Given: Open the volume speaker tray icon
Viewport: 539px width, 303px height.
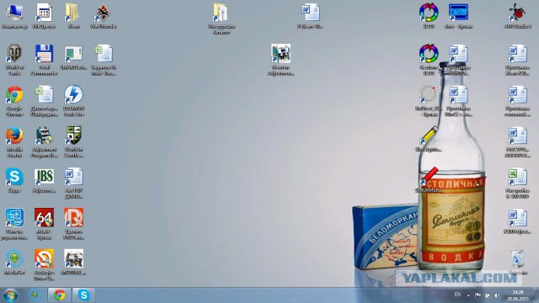Looking at the screenshot, I should click(497, 295).
